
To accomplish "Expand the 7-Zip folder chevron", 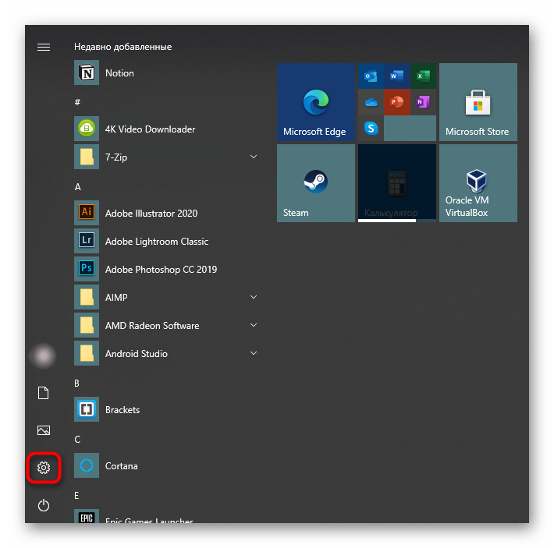I will pyautogui.click(x=254, y=157).
